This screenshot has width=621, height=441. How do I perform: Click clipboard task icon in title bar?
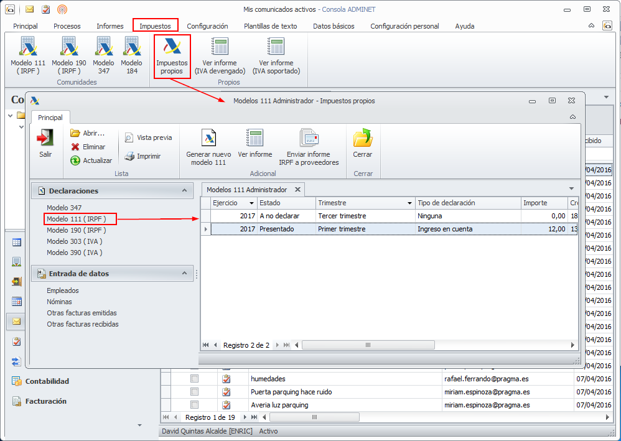coord(45,9)
